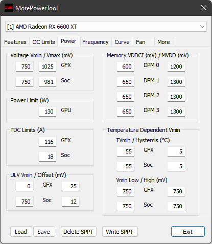Image resolution: width=212 pixels, height=244 pixels.
Task: Switch to the Features tab
Action: pos(15,42)
